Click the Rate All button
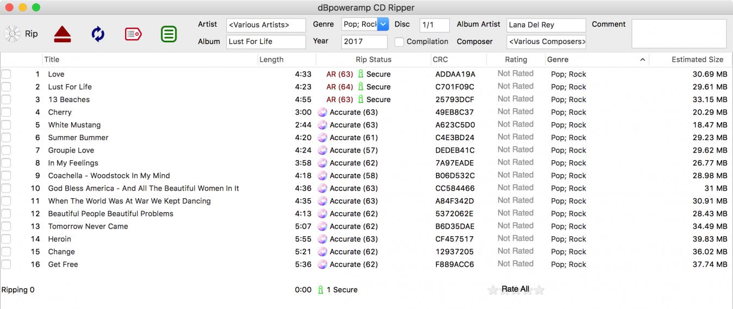The height and width of the screenshot is (309, 733). pyautogui.click(x=515, y=289)
